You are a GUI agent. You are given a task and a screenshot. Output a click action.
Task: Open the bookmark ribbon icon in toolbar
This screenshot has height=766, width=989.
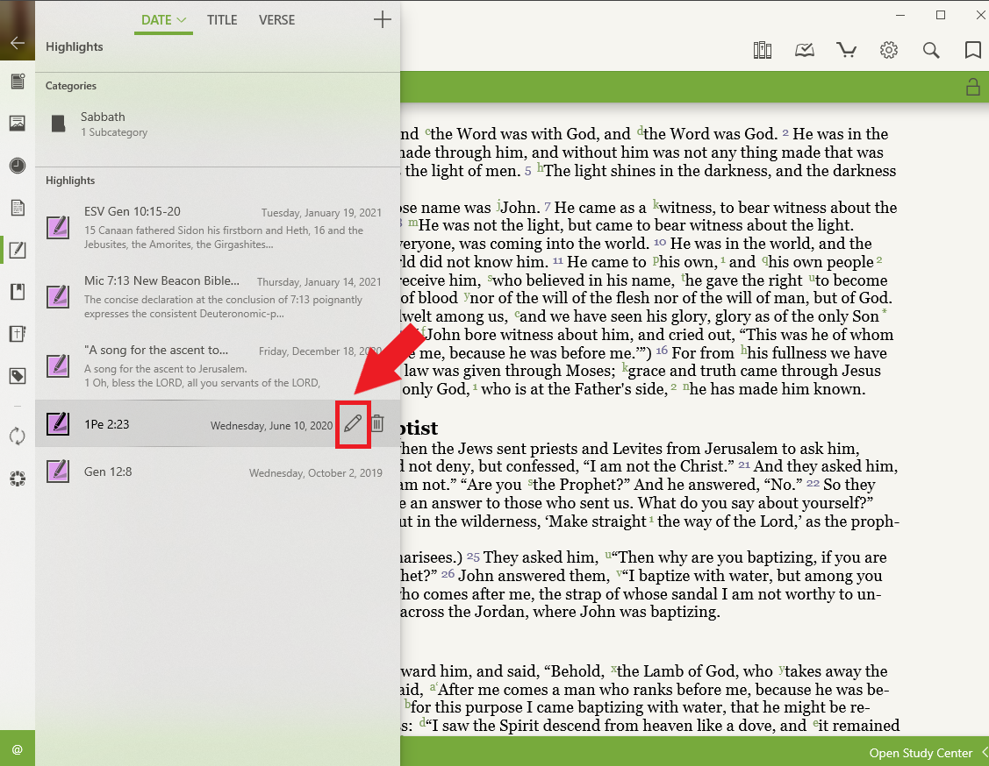tap(972, 50)
